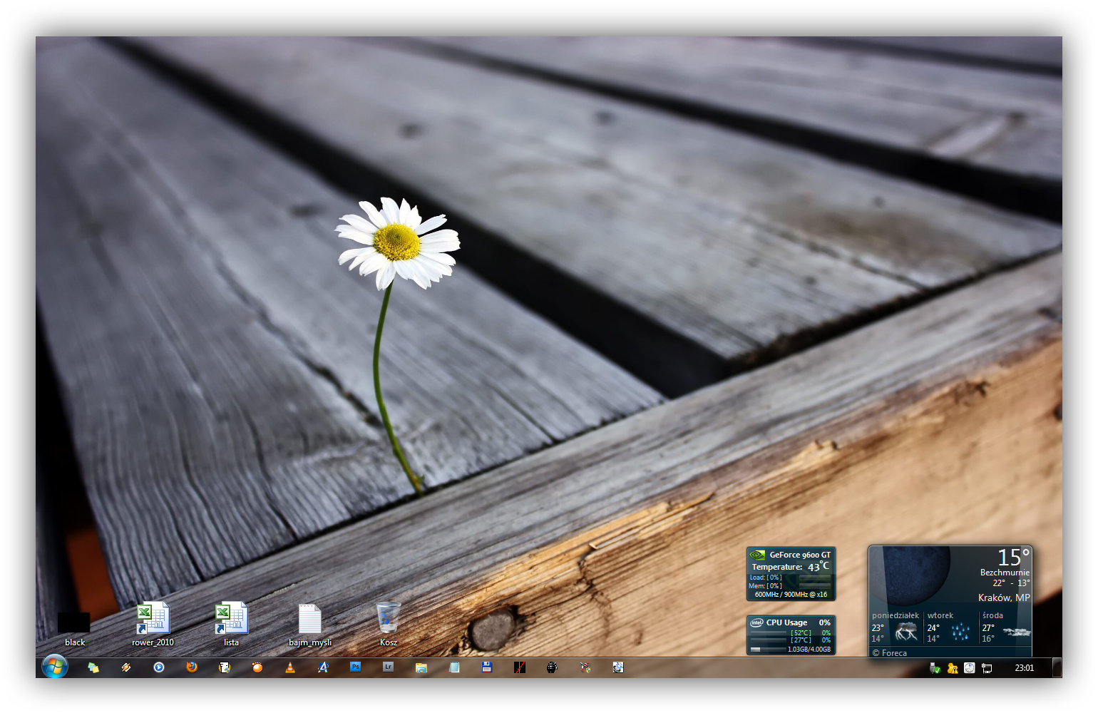Open Windows Explorer folder icon in taskbar
Image resolution: width=1098 pixels, height=713 pixels.
[x=421, y=667]
